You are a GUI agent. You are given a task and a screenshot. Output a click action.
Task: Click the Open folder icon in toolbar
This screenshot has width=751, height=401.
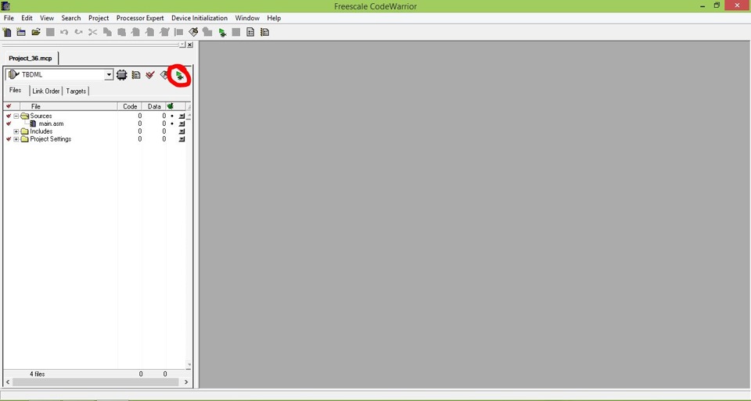tap(36, 32)
